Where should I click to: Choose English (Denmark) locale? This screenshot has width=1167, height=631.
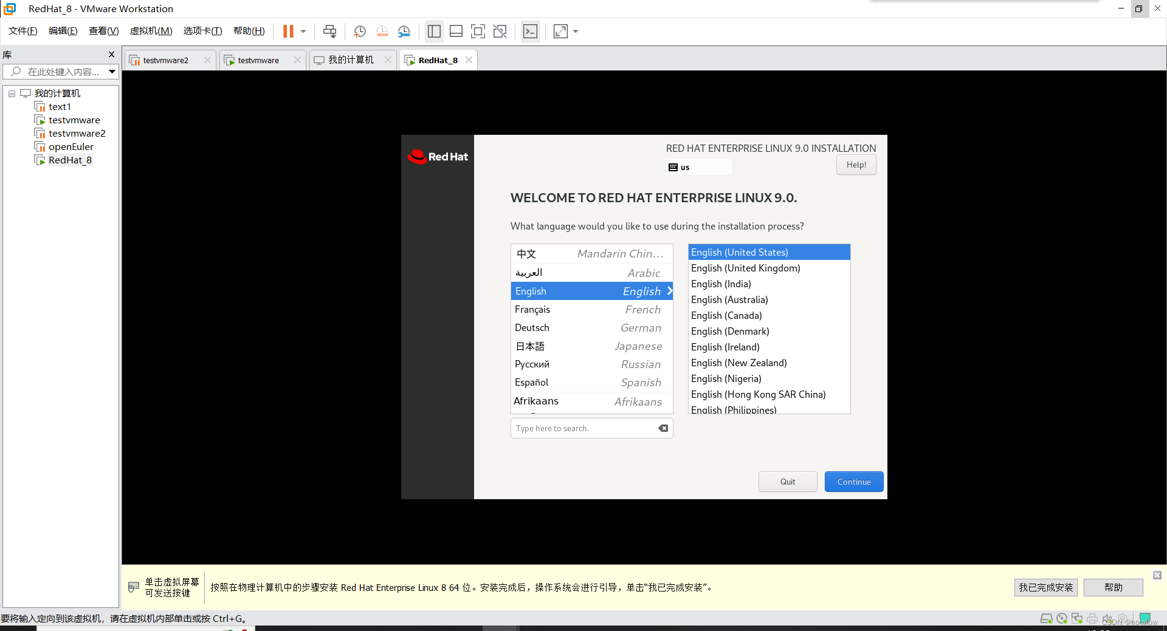(x=769, y=331)
